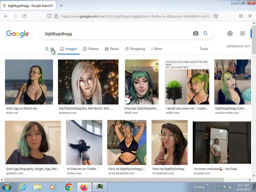The width and height of the screenshot is (256, 192).
Task: Open the VI Silencer on Twitter thumbnail
Action: coord(84,142)
